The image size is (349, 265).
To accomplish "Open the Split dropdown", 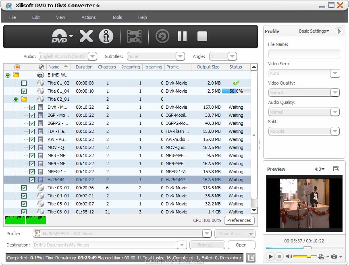I will 335,131.
